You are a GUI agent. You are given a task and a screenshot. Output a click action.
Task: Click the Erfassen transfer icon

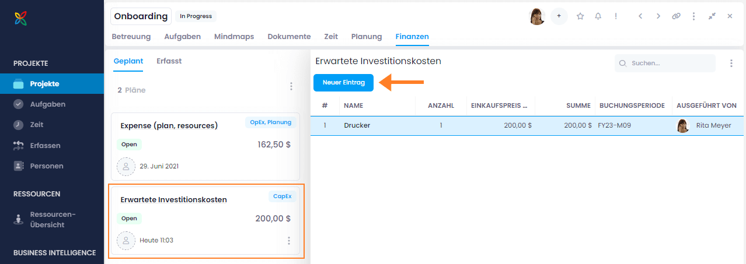[18, 145]
